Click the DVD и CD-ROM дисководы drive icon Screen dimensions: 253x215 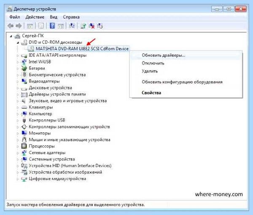(24, 42)
